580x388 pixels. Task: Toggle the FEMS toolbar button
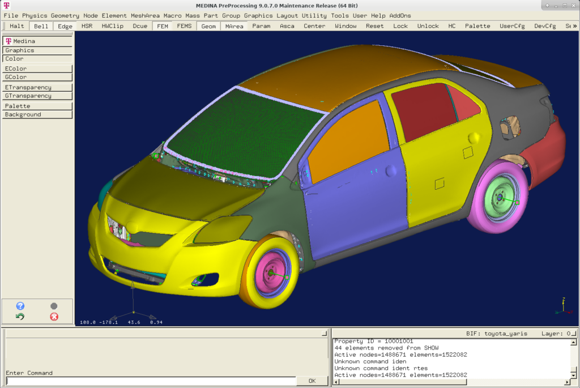[x=184, y=26]
